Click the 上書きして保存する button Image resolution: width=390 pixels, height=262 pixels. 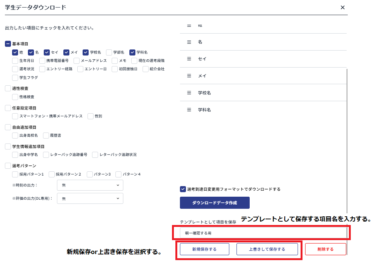point(268,249)
